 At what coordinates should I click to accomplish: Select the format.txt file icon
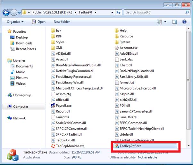point(117,82)
